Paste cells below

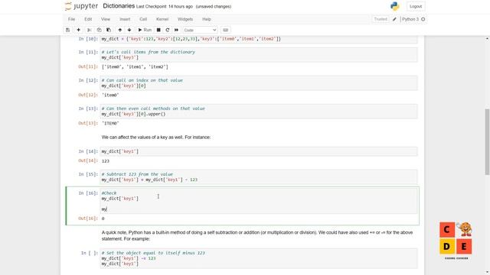[x=109, y=30]
